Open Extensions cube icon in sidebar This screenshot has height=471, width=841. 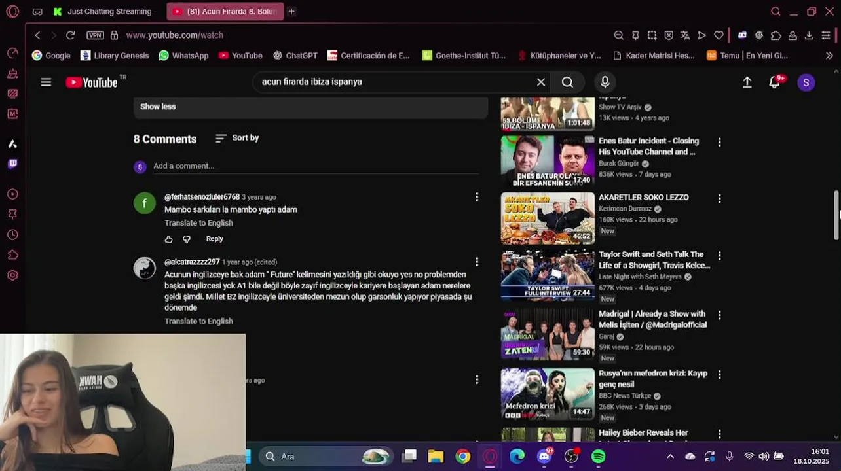click(12, 255)
